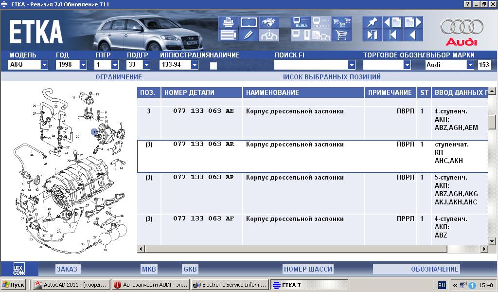Open the ELSA service information icon
The image size is (498, 292).
point(301,22)
